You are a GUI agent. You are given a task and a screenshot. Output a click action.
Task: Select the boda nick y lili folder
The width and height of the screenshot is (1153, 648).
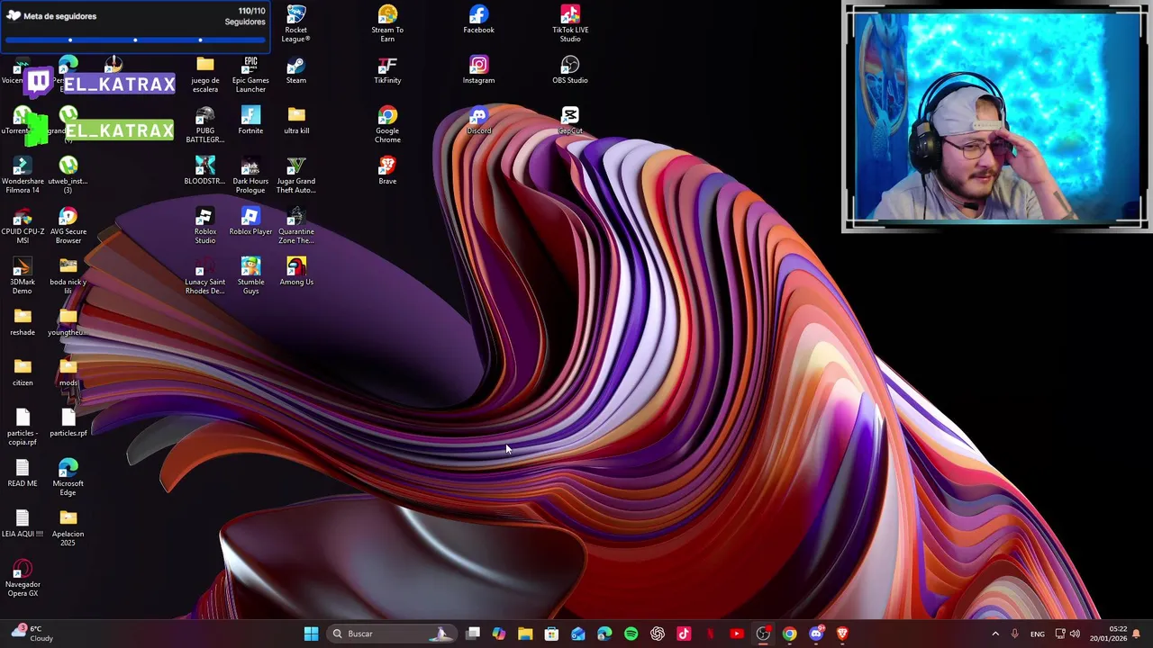[x=68, y=275]
